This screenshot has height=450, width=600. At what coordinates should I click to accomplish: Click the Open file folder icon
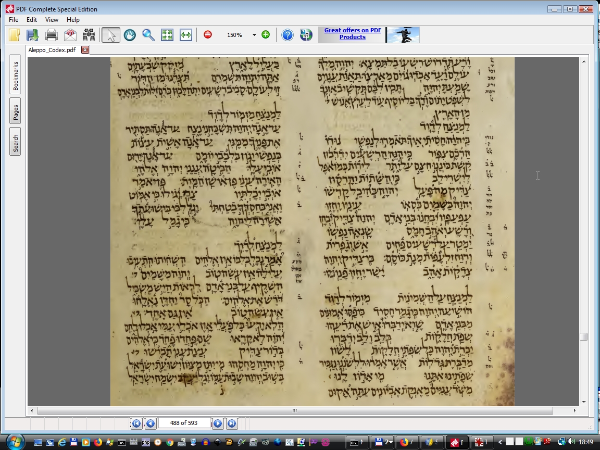(14, 35)
